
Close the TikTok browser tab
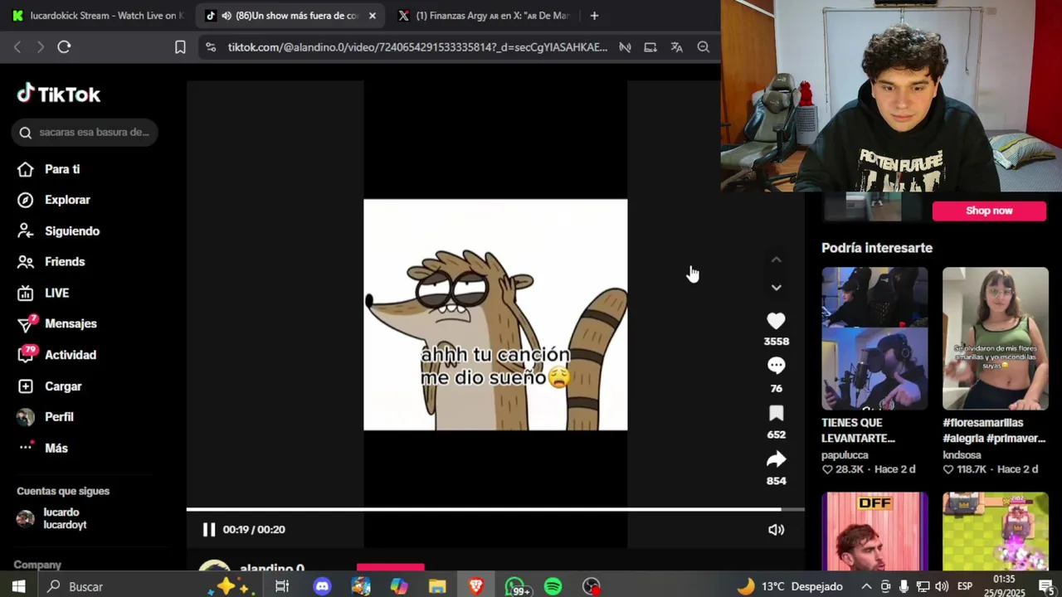pyautogui.click(x=373, y=16)
